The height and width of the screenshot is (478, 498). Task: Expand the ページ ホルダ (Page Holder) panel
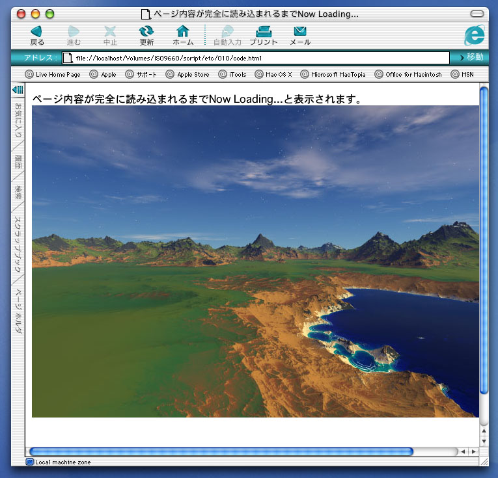[18, 312]
